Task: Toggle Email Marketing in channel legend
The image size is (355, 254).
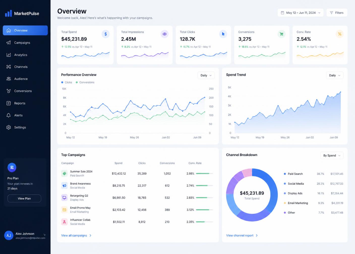Action: point(296,203)
